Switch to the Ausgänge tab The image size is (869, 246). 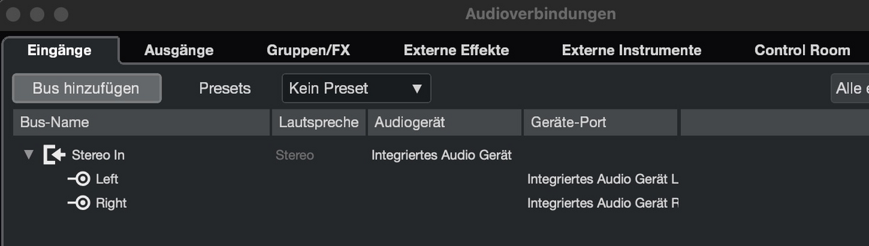pos(179,50)
